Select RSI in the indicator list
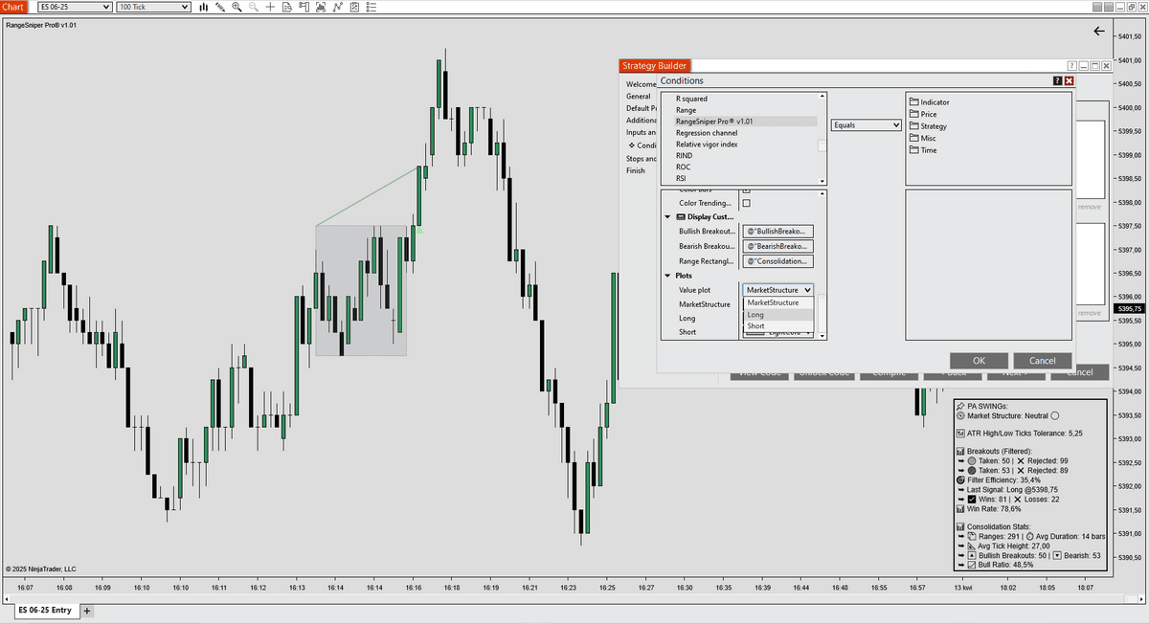Screen dimensions: 1149x624 (x=681, y=178)
